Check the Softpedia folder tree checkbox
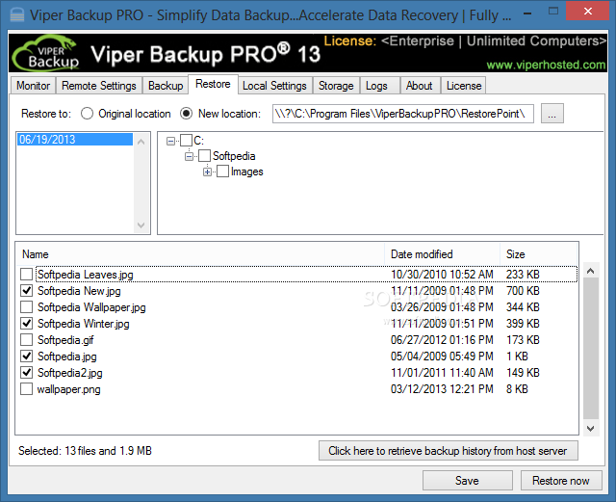The image size is (616, 502). pos(205,156)
